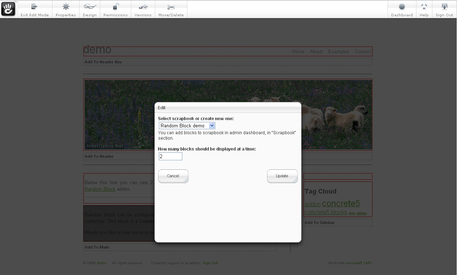Open the Versions toolbar icon
This screenshot has width=457, height=275.
pos(143,7)
